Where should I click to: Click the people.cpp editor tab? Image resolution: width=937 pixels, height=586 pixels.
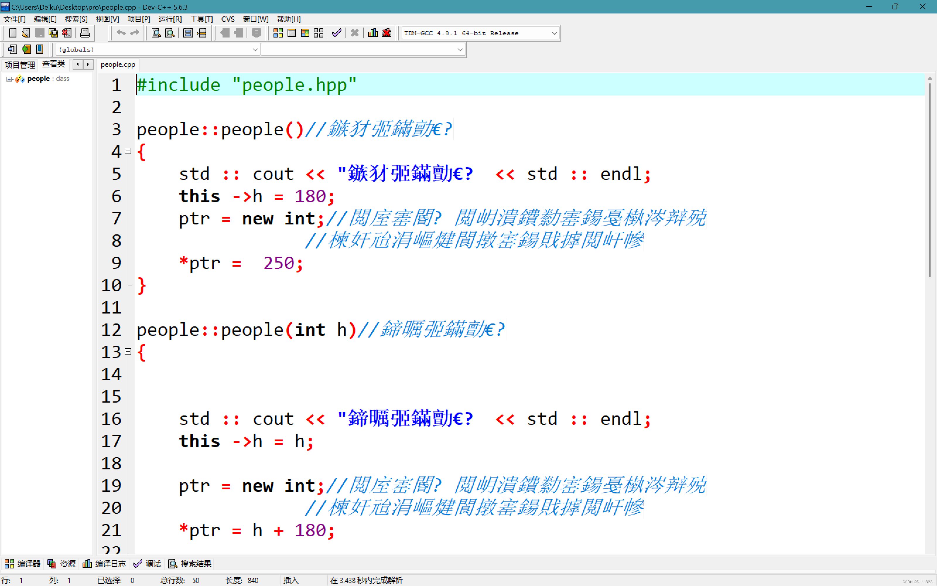pyautogui.click(x=118, y=65)
